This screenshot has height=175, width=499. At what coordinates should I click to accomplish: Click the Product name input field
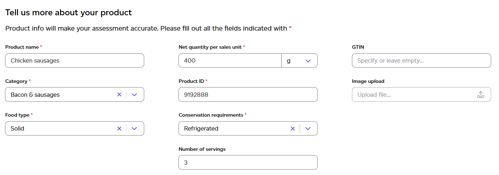point(74,61)
